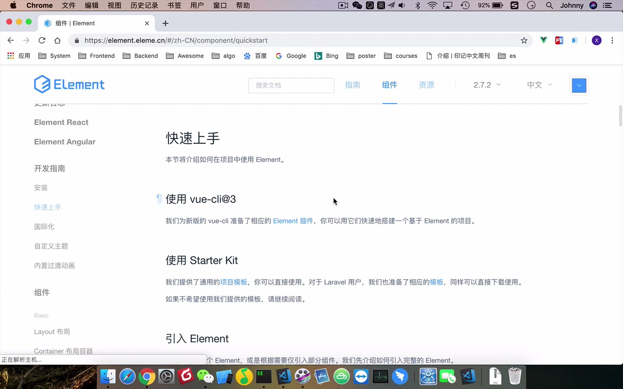Viewport: 623px width, 389px height.
Task: Open the Google bookmark
Action: click(291, 56)
